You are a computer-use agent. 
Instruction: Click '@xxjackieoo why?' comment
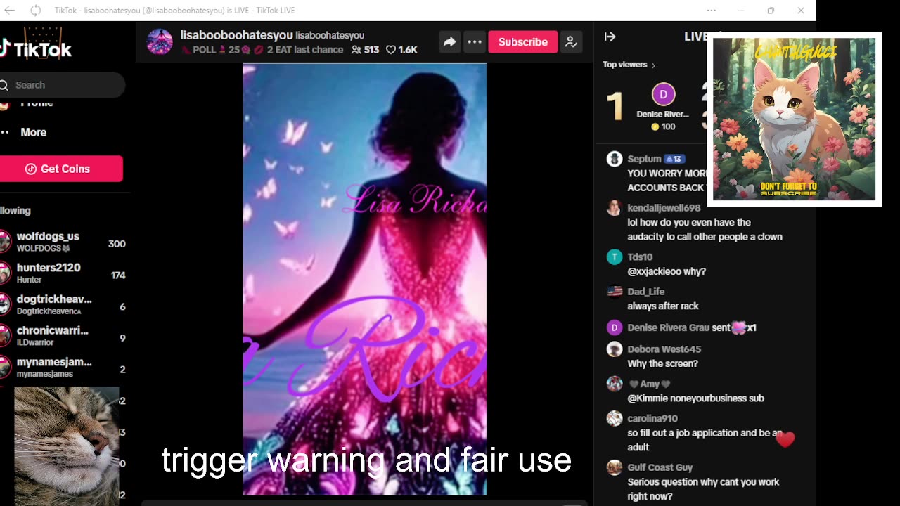(x=667, y=271)
